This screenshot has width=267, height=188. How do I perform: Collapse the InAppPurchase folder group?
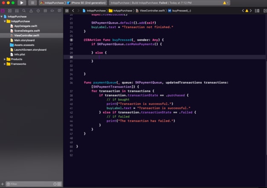pyautogui.click(x=5, y=21)
